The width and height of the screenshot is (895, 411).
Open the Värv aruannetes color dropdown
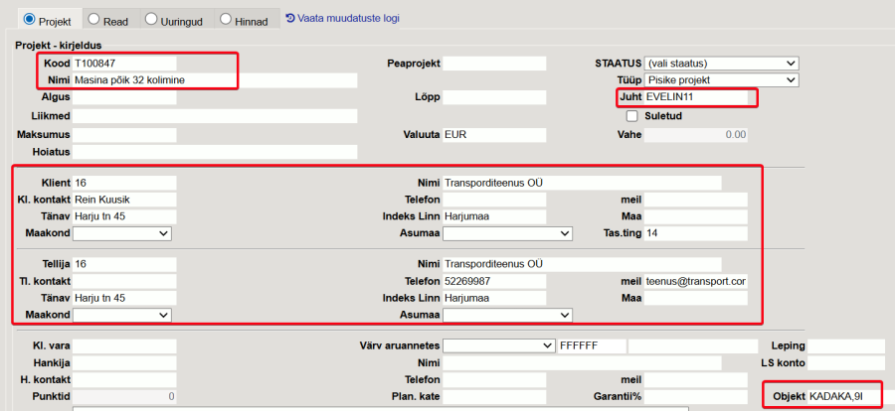pyautogui.click(x=498, y=345)
